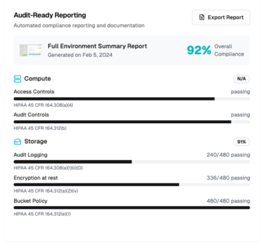
Task: Click the Compute server icon
Action: [17, 79]
